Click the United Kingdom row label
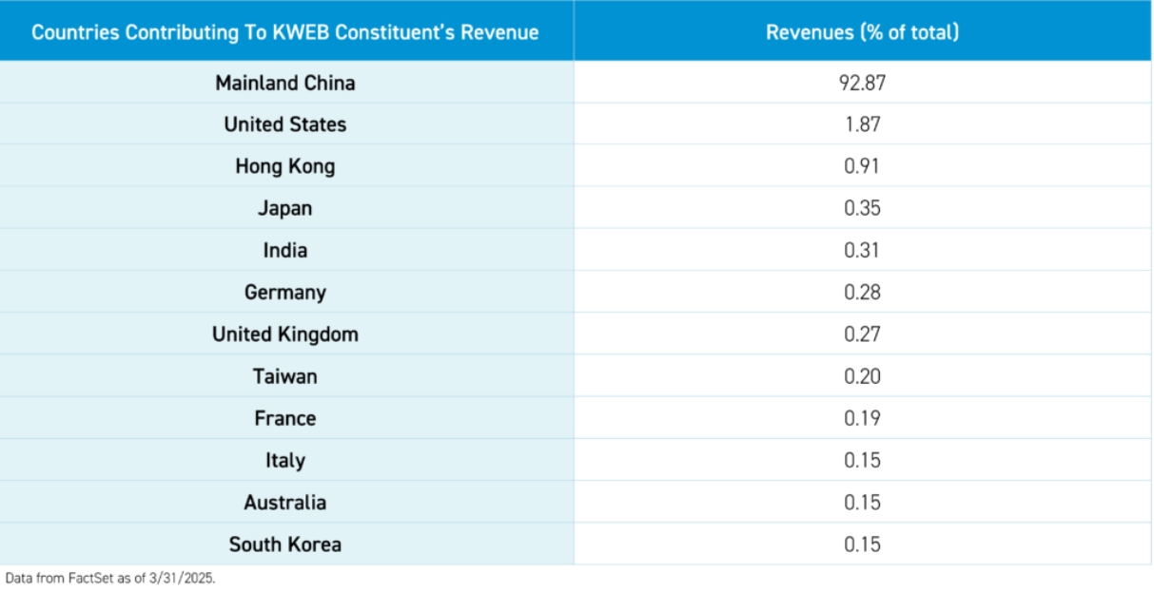 tap(285, 334)
